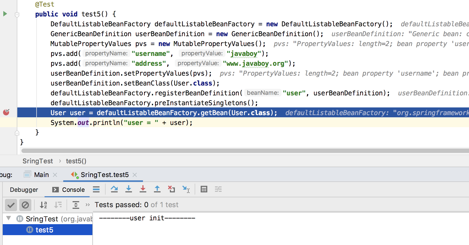This screenshot has width=469, height=245.
Task: Click the Expand All tests icon
Action: [x=76, y=205]
